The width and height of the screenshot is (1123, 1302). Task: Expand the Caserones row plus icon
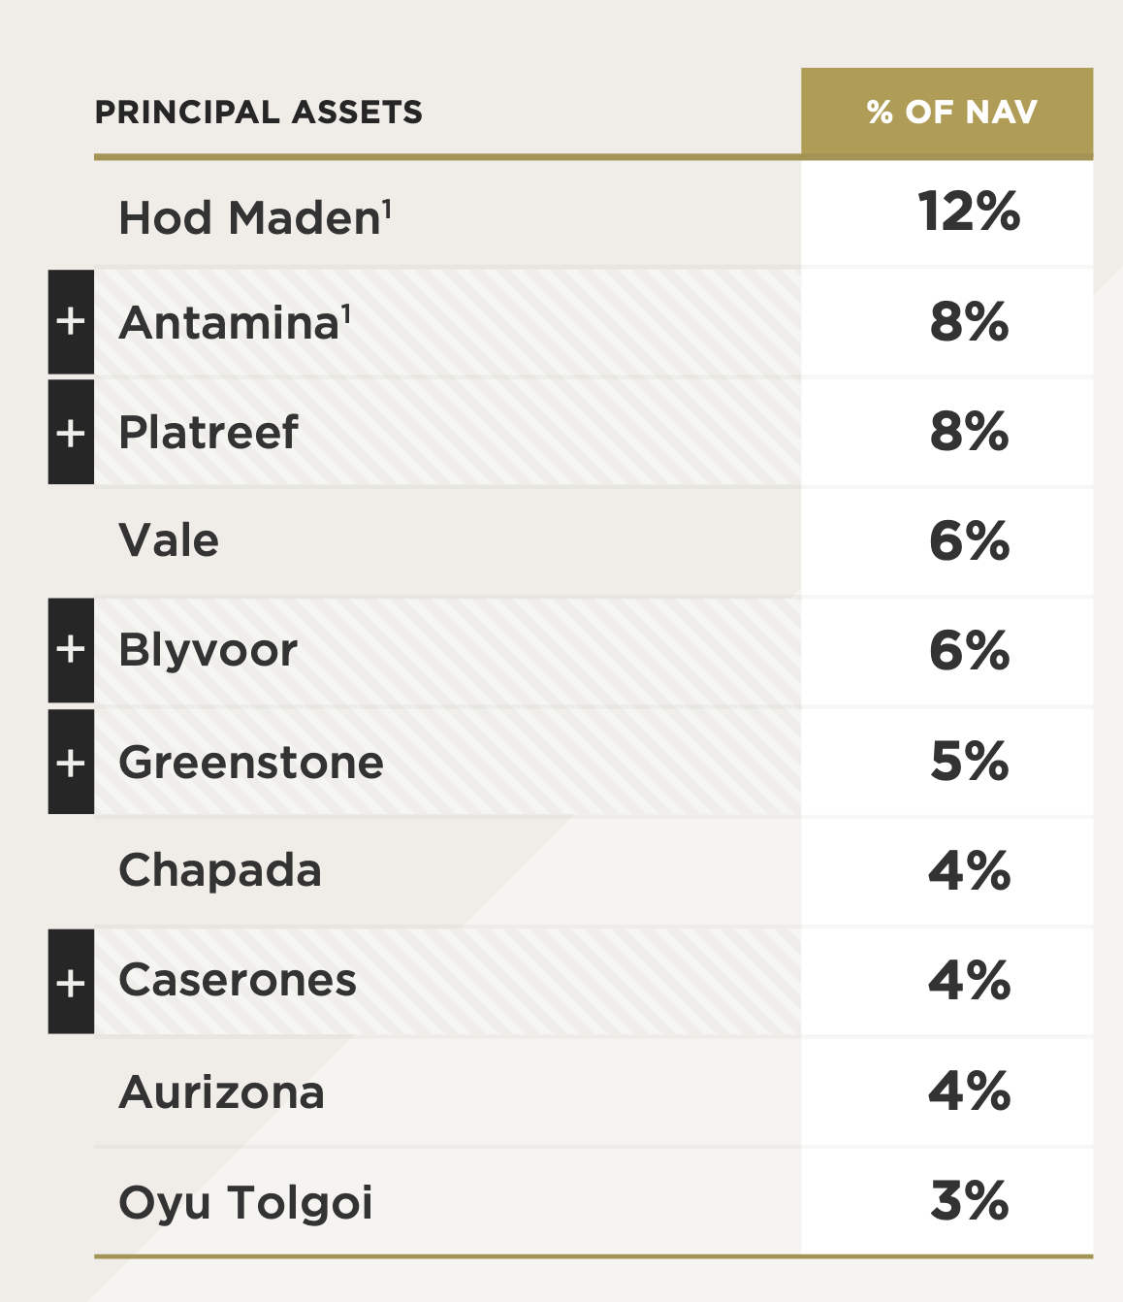71,982
